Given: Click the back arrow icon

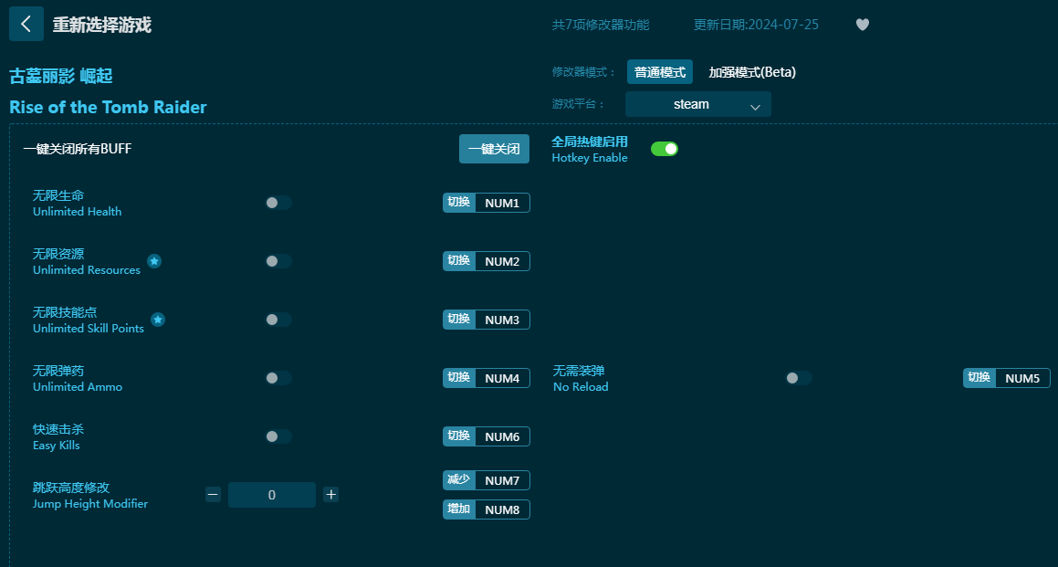Looking at the screenshot, I should (x=26, y=25).
